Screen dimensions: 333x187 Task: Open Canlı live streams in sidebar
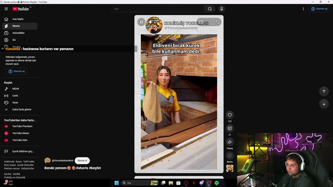pos(20,96)
